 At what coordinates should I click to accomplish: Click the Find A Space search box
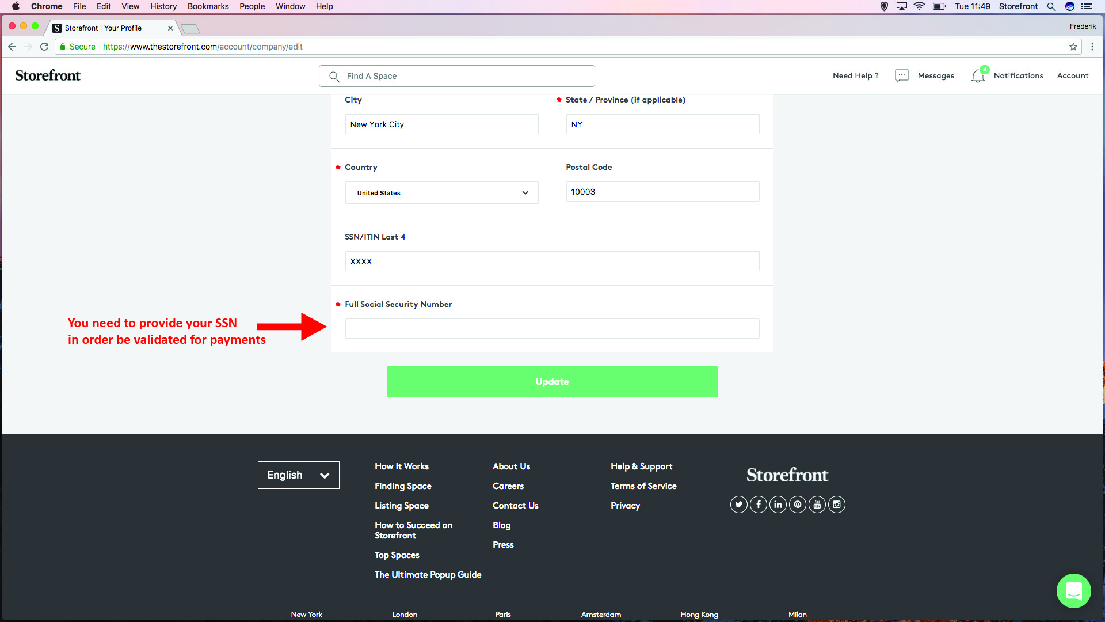(x=456, y=76)
